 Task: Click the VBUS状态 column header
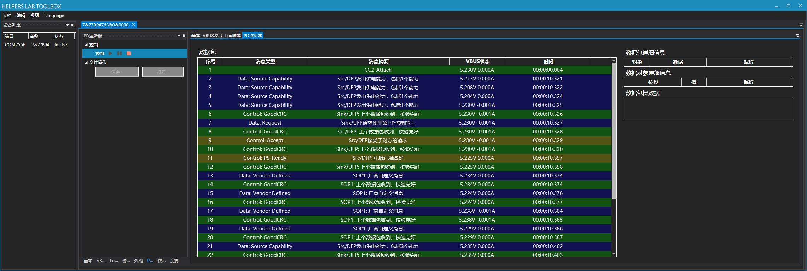(x=478, y=61)
